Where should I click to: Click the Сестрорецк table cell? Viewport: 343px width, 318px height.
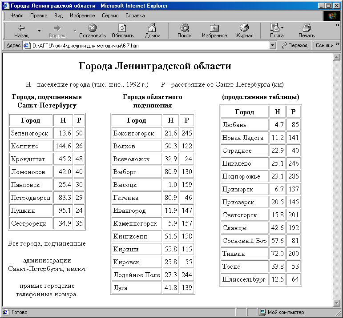[x=31, y=223]
